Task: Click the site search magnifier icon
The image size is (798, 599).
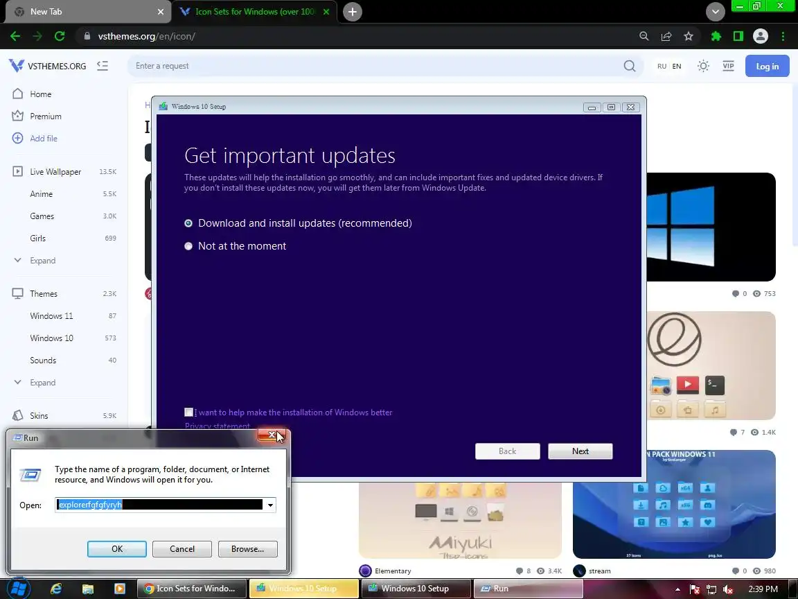Action: 630,66
